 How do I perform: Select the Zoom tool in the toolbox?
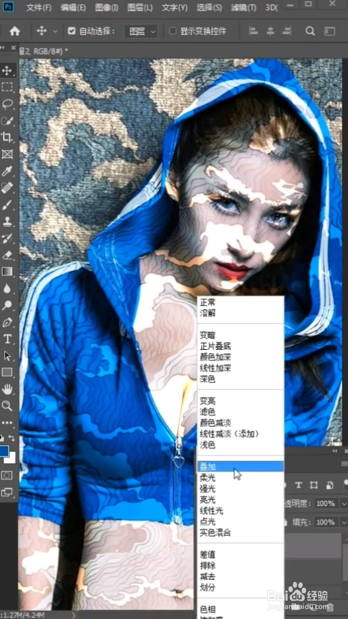(7, 406)
